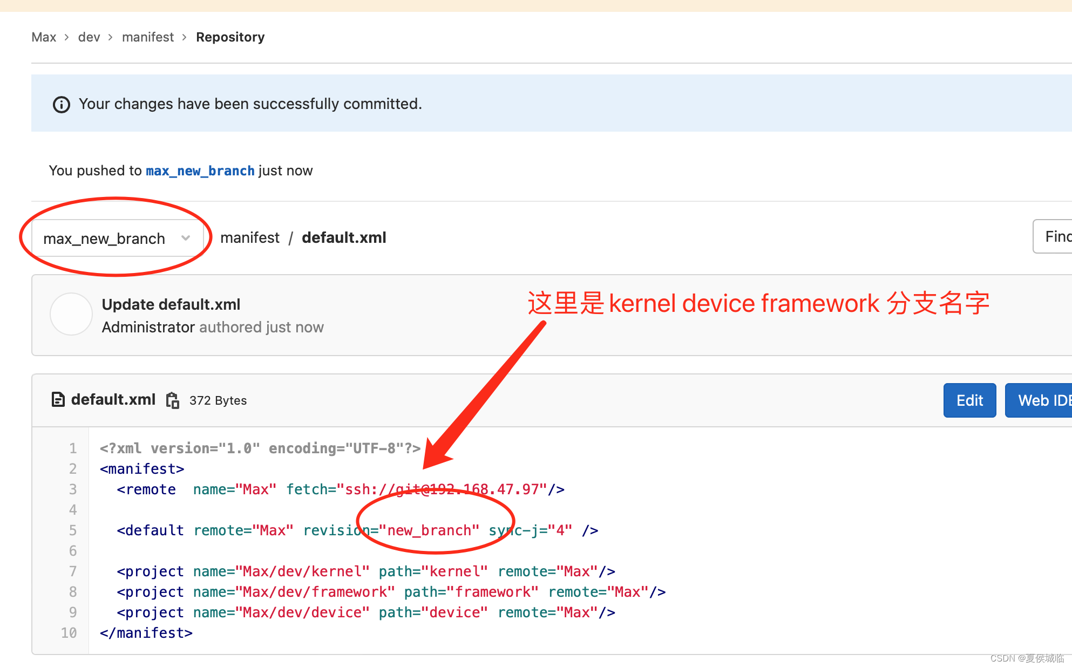Image resolution: width=1072 pixels, height=668 pixels.
Task: Open the manifest folder in the file path
Action: pyautogui.click(x=250, y=238)
